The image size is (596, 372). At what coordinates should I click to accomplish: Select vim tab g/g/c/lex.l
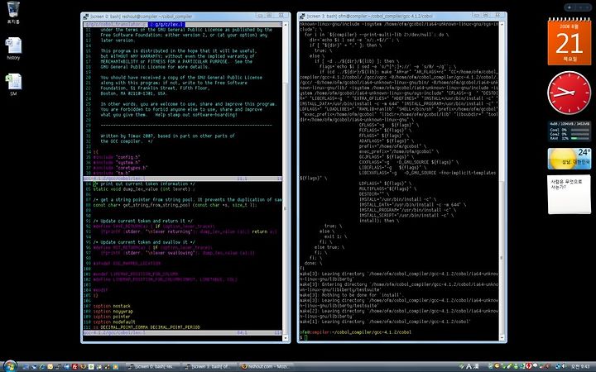(x=166, y=24)
